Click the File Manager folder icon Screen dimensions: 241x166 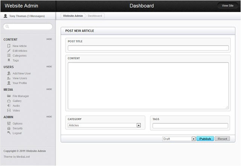9,96
